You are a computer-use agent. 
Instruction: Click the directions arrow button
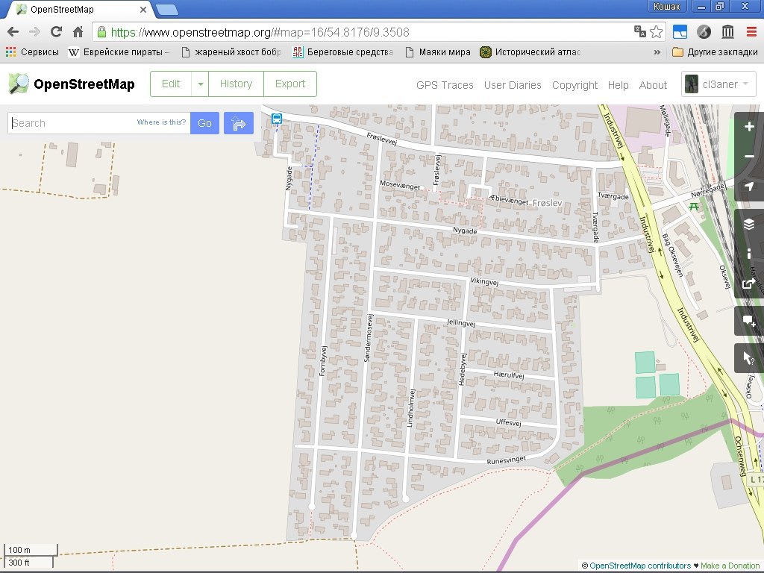[x=239, y=123]
